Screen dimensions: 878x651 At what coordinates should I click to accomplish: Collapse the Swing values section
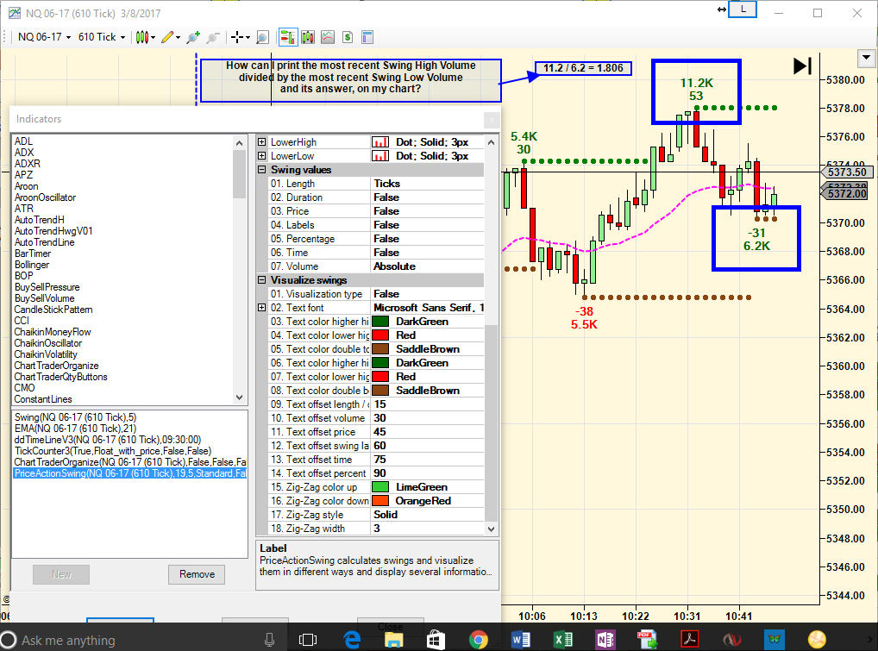261,170
